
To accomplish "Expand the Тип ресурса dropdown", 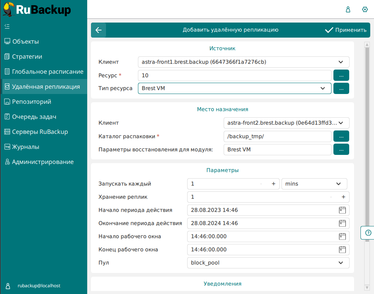I will pos(323,88).
